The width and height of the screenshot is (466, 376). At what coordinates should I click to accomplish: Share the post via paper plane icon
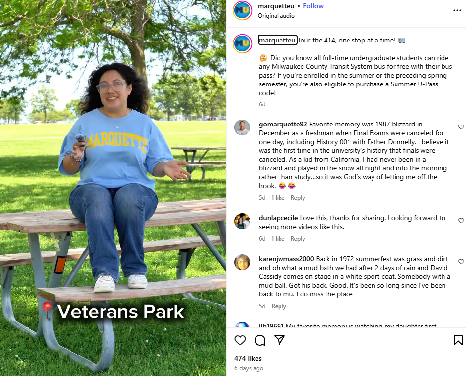click(x=280, y=340)
